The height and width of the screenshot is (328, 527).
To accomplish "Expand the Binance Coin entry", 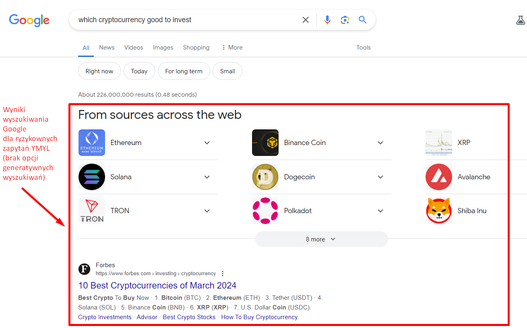I will point(322,143).
